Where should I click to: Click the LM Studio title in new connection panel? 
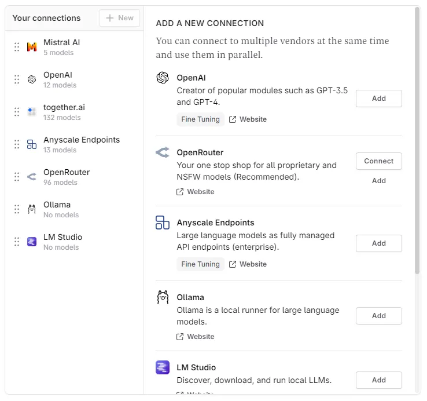click(x=196, y=367)
